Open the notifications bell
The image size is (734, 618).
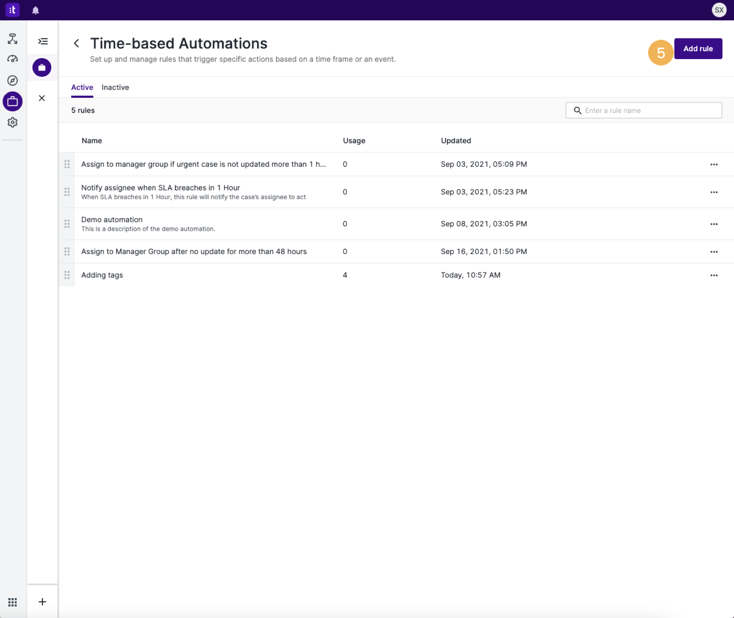pos(36,10)
